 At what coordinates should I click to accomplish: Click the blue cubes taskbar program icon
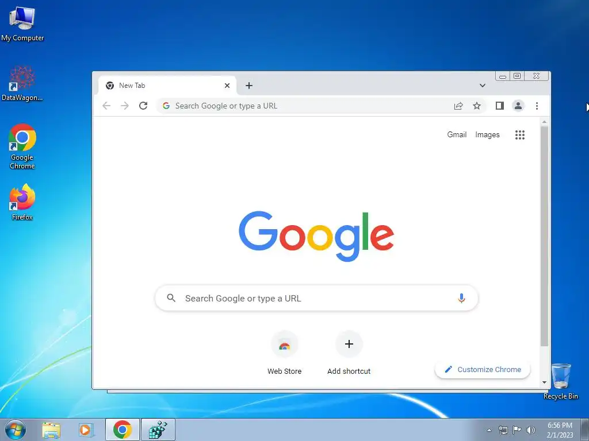click(158, 430)
